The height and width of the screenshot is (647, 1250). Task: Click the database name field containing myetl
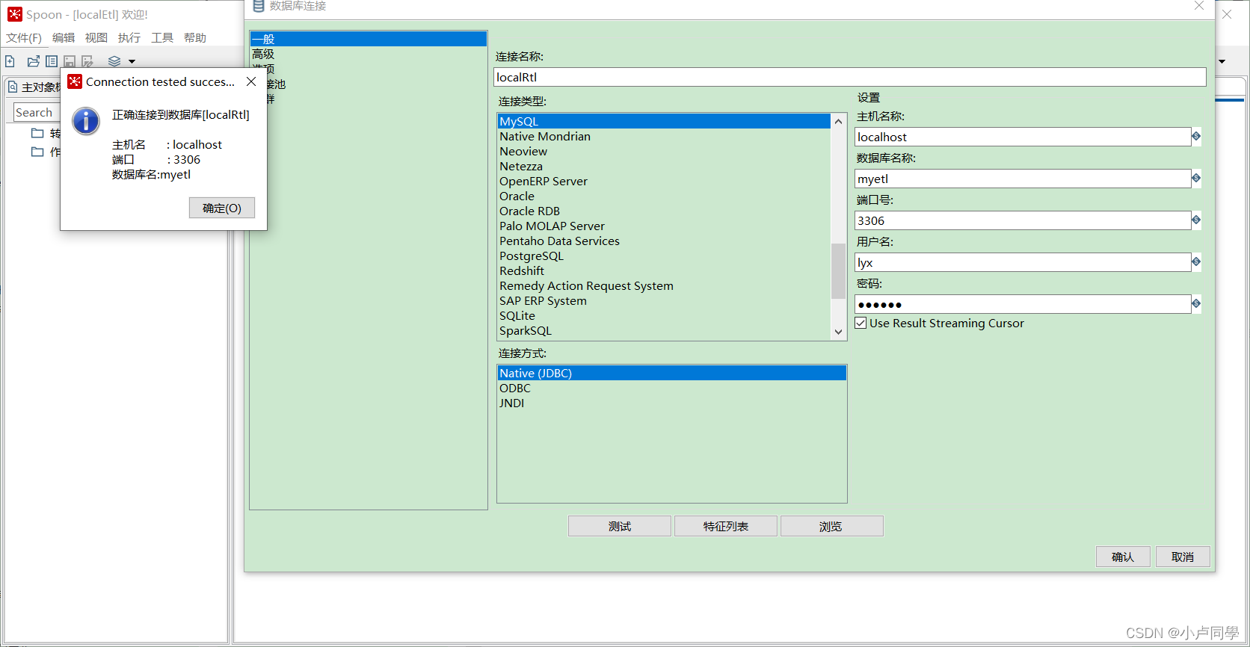tap(1023, 179)
